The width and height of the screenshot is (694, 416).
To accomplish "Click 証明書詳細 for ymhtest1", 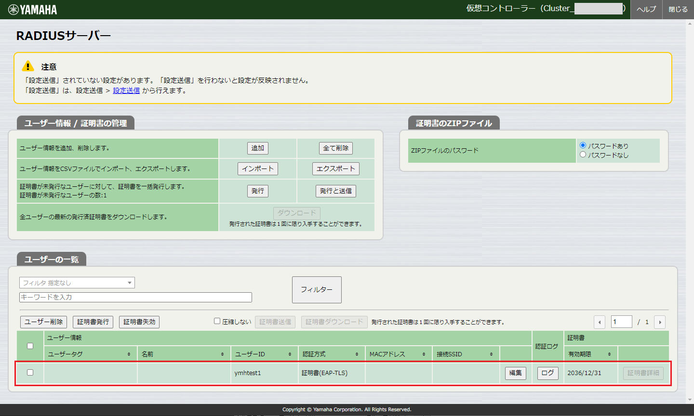I will (643, 373).
